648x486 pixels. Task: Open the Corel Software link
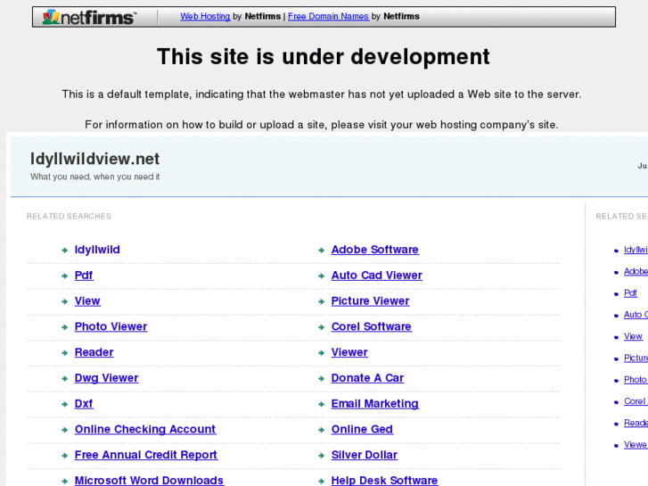tap(371, 326)
